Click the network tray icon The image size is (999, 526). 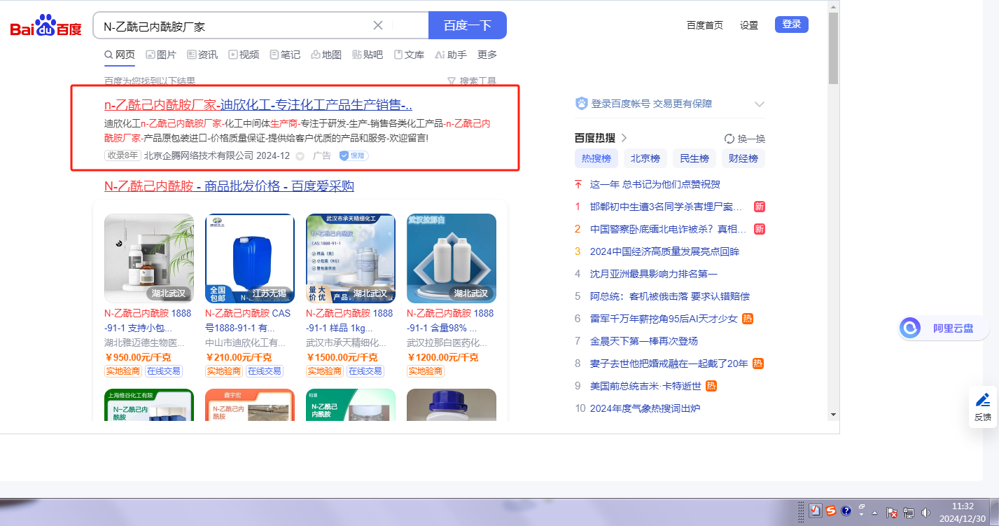(x=909, y=512)
